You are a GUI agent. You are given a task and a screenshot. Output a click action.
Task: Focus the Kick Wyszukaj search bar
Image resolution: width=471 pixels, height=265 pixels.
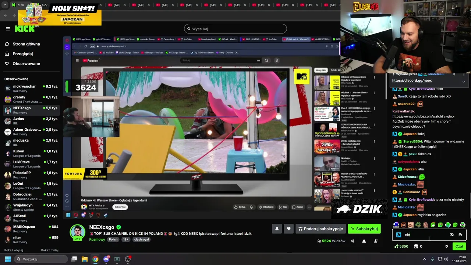click(235, 29)
